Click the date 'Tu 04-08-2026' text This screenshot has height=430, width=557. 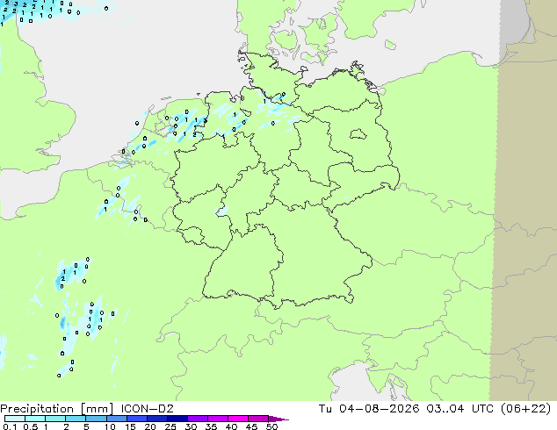(369, 409)
